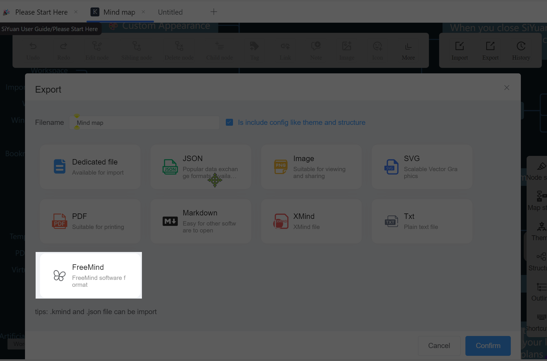Focus the Filename input field

point(144,123)
